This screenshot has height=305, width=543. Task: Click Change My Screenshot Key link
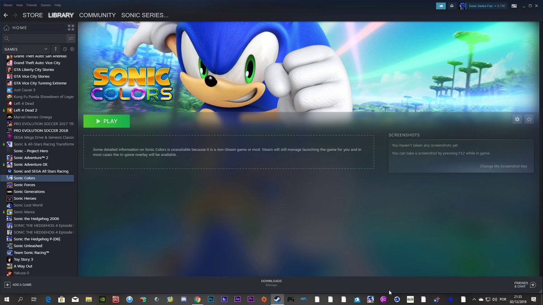click(504, 166)
